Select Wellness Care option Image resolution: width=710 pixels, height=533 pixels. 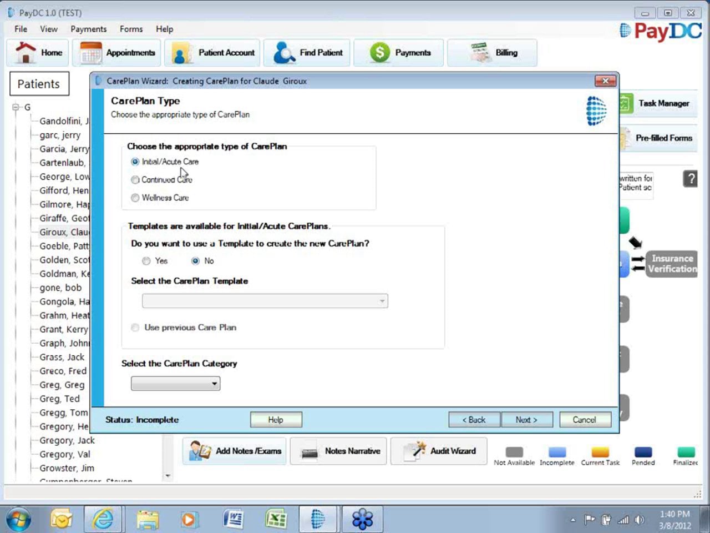pyautogui.click(x=160, y=198)
